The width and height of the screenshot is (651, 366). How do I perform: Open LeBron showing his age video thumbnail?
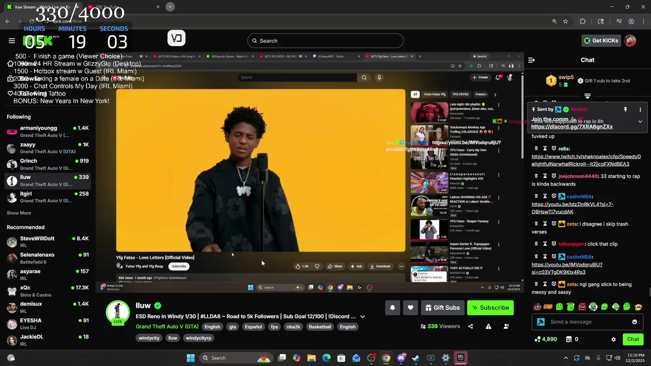click(x=429, y=206)
